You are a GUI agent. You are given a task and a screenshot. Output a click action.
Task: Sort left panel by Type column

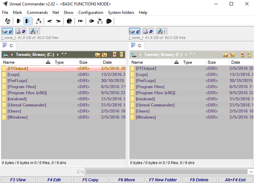tap(60, 62)
